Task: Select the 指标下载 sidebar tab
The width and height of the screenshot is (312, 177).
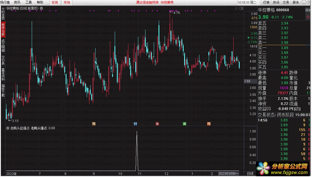Action: tap(3, 91)
